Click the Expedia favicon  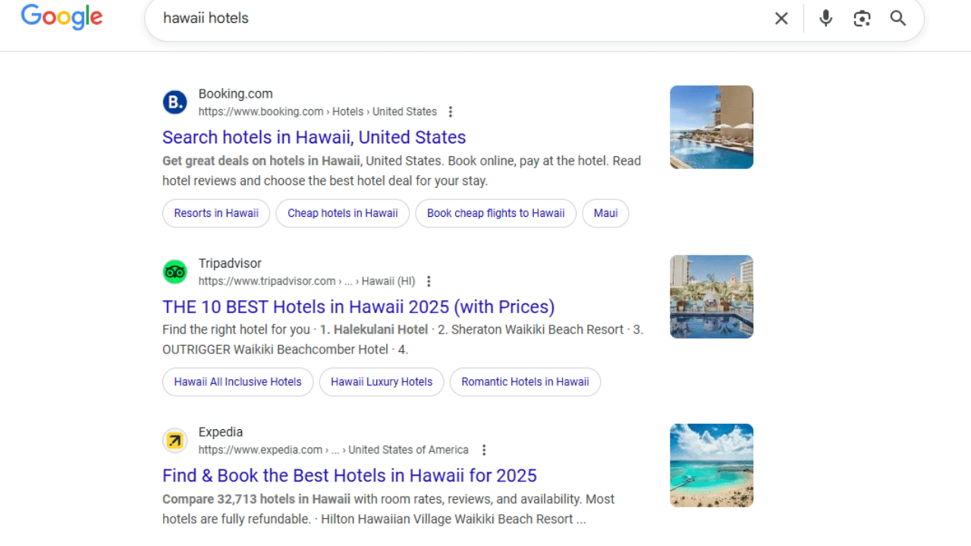[x=174, y=440]
